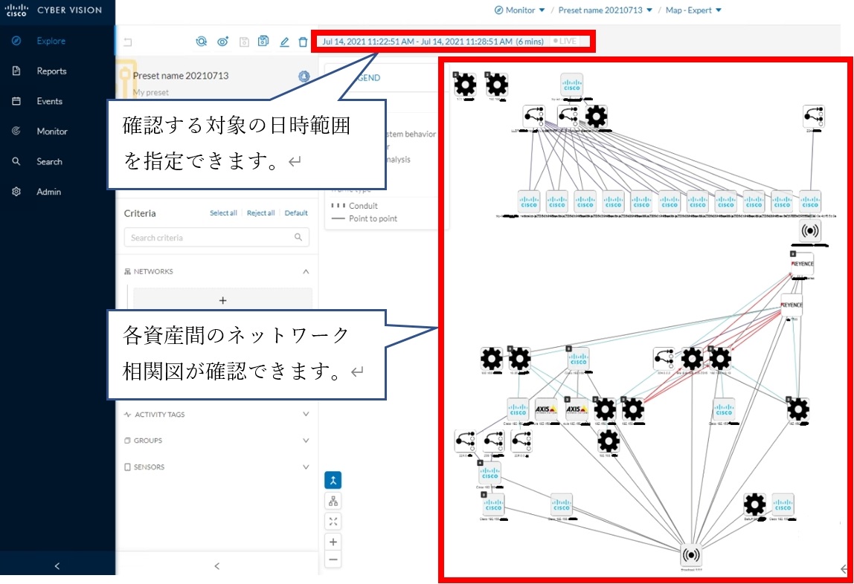The width and height of the screenshot is (854, 584).
Task: Open Search in the sidebar
Action: click(x=49, y=161)
